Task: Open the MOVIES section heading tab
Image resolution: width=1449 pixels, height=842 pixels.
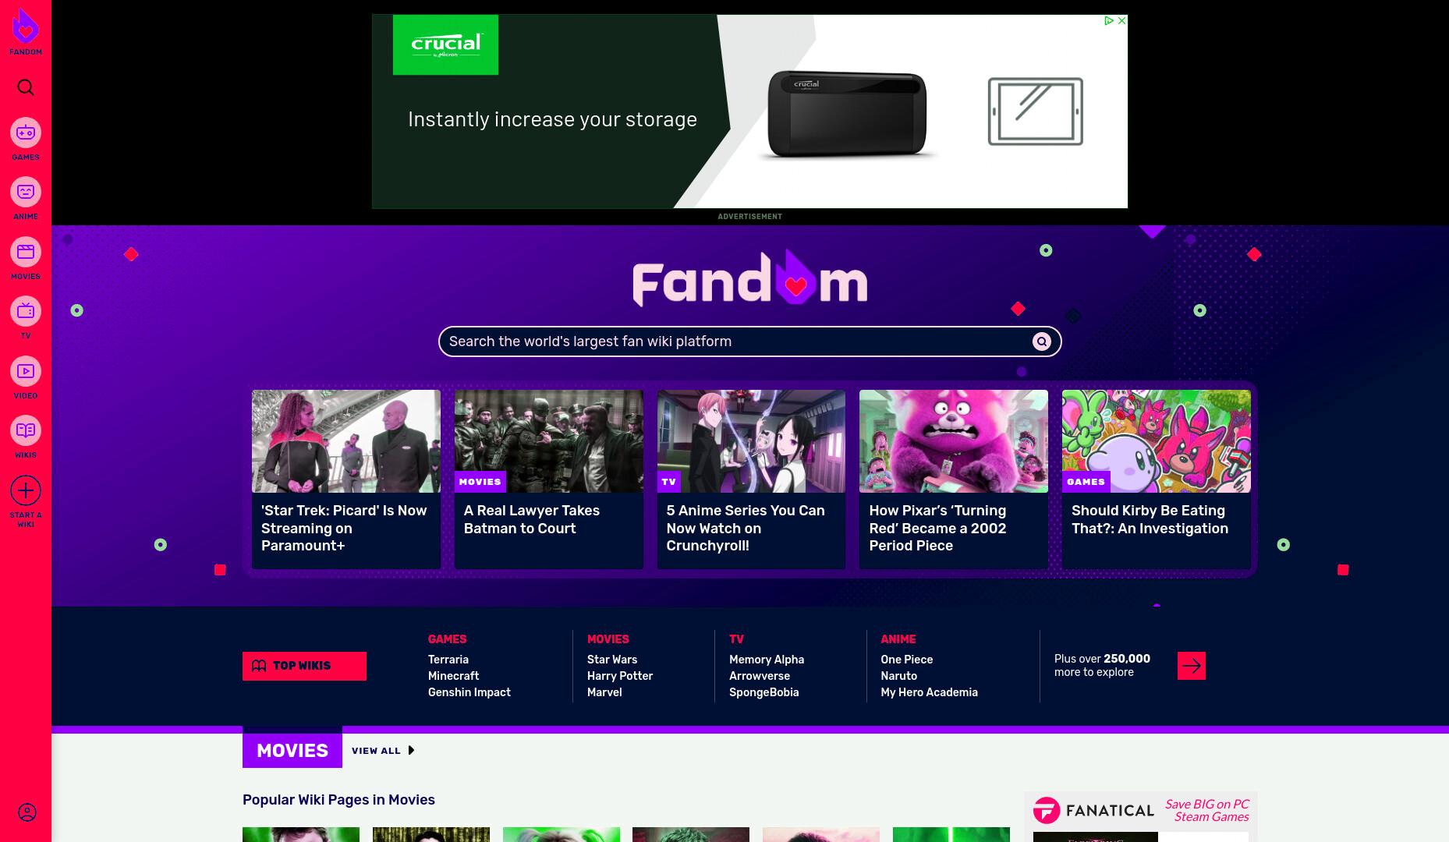Action: 292,751
